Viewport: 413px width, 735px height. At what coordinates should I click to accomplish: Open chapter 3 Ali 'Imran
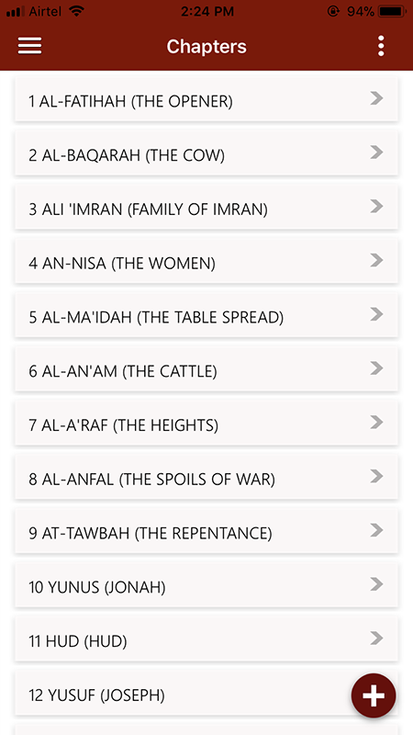[x=206, y=208]
